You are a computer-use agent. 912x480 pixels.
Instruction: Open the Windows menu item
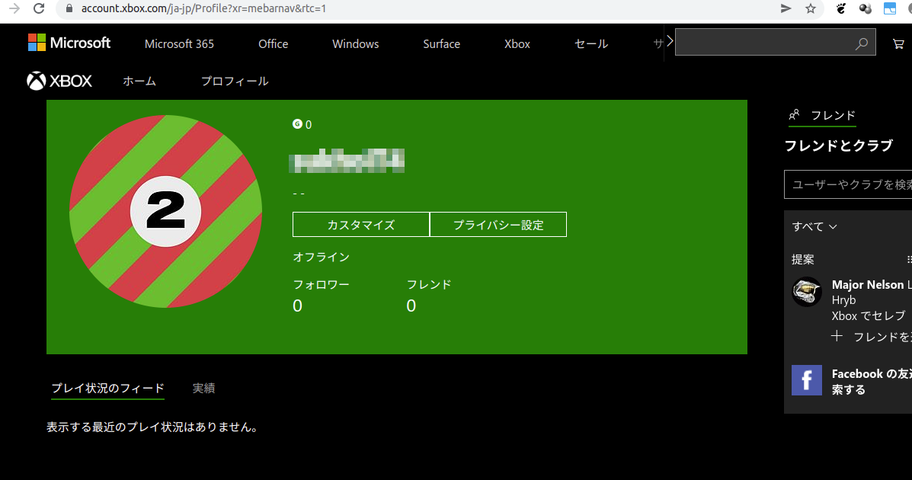(355, 43)
